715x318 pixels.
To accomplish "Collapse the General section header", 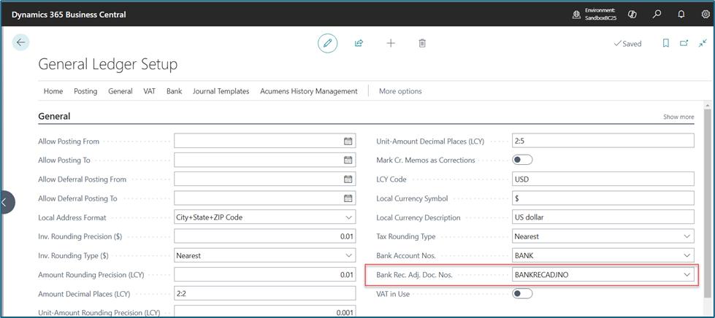I will 54,116.
